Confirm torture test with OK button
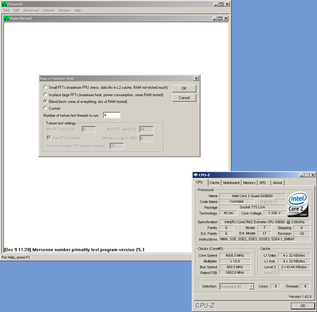The height and width of the screenshot is (312, 317). [x=184, y=88]
